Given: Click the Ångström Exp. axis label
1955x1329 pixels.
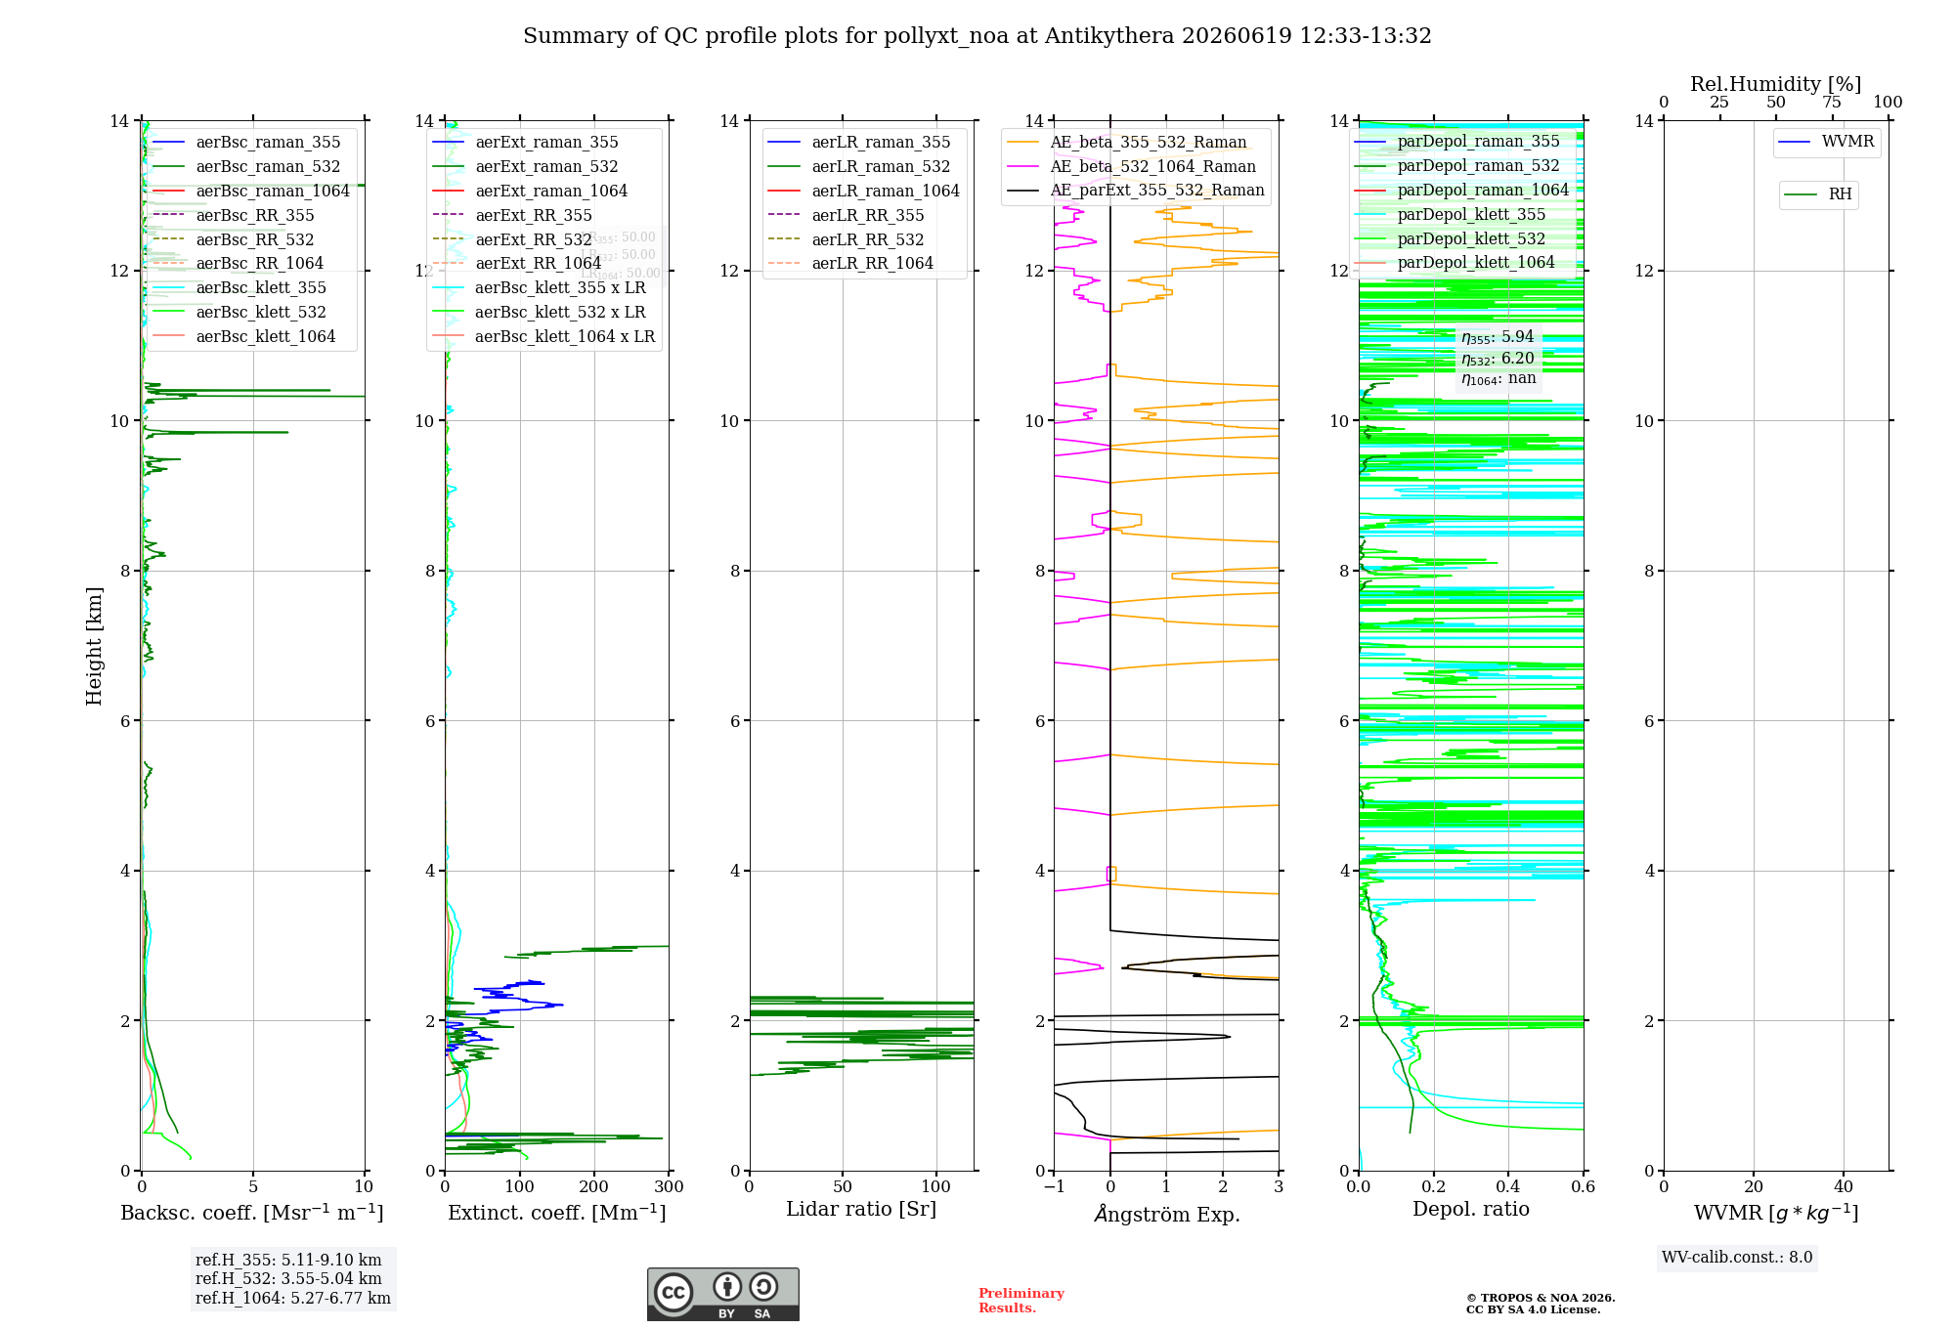Looking at the screenshot, I should tap(1166, 1215).
